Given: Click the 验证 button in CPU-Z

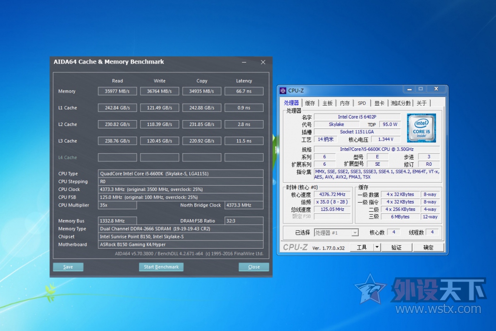Looking at the screenshot, I should 397,247.
